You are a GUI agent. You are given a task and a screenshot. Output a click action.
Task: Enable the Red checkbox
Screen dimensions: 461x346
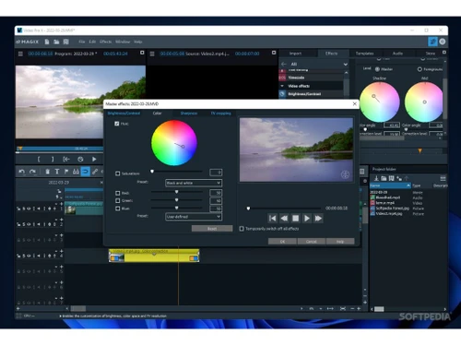tap(117, 193)
